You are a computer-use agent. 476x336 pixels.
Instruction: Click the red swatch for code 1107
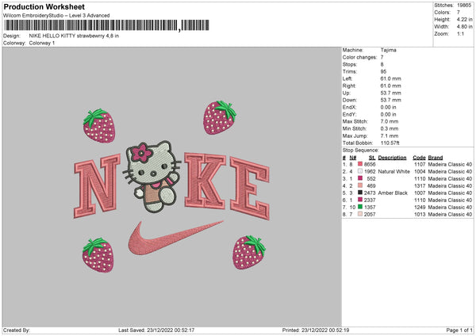(x=360, y=164)
